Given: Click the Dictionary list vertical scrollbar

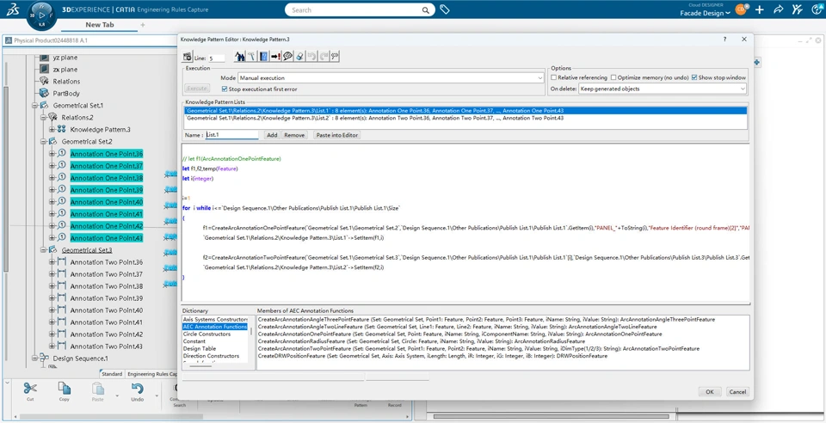Looking at the screenshot, I should click(x=250, y=332).
